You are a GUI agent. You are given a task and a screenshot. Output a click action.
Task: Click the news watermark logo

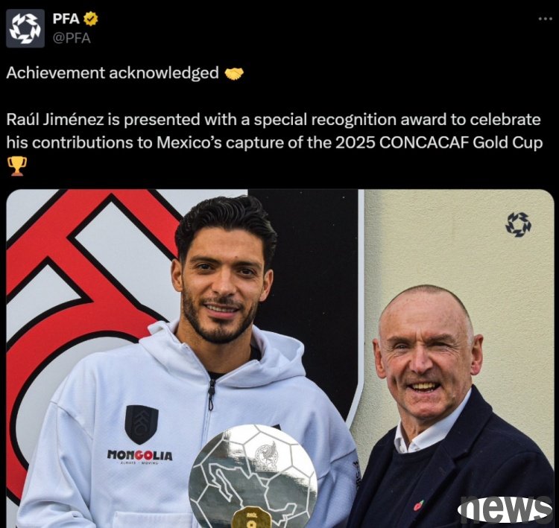(505, 508)
